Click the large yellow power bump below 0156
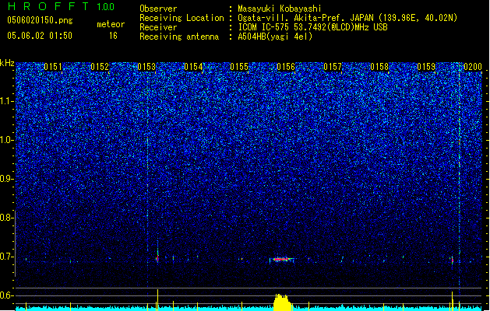This screenshot has height=311, width=490. coord(283,302)
